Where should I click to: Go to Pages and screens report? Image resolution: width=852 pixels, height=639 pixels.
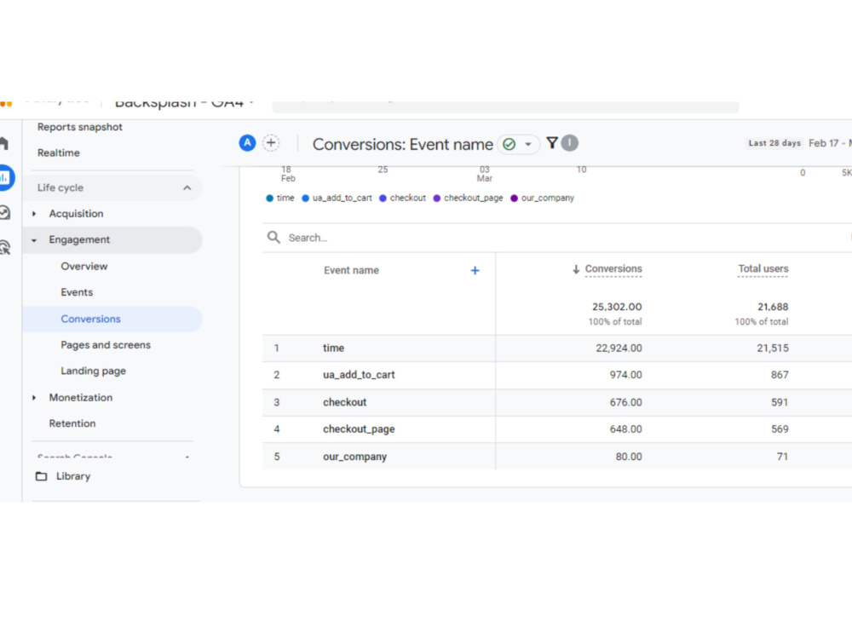point(106,345)
